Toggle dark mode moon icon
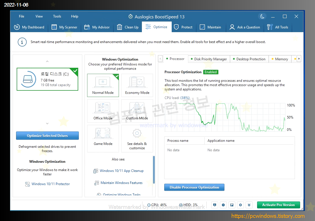The width and height of the screenshot is (315, 221). [x=262, y=16]
